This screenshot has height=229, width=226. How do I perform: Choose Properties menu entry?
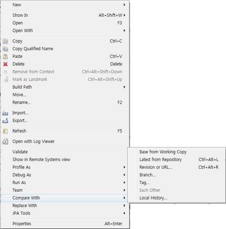65,224
